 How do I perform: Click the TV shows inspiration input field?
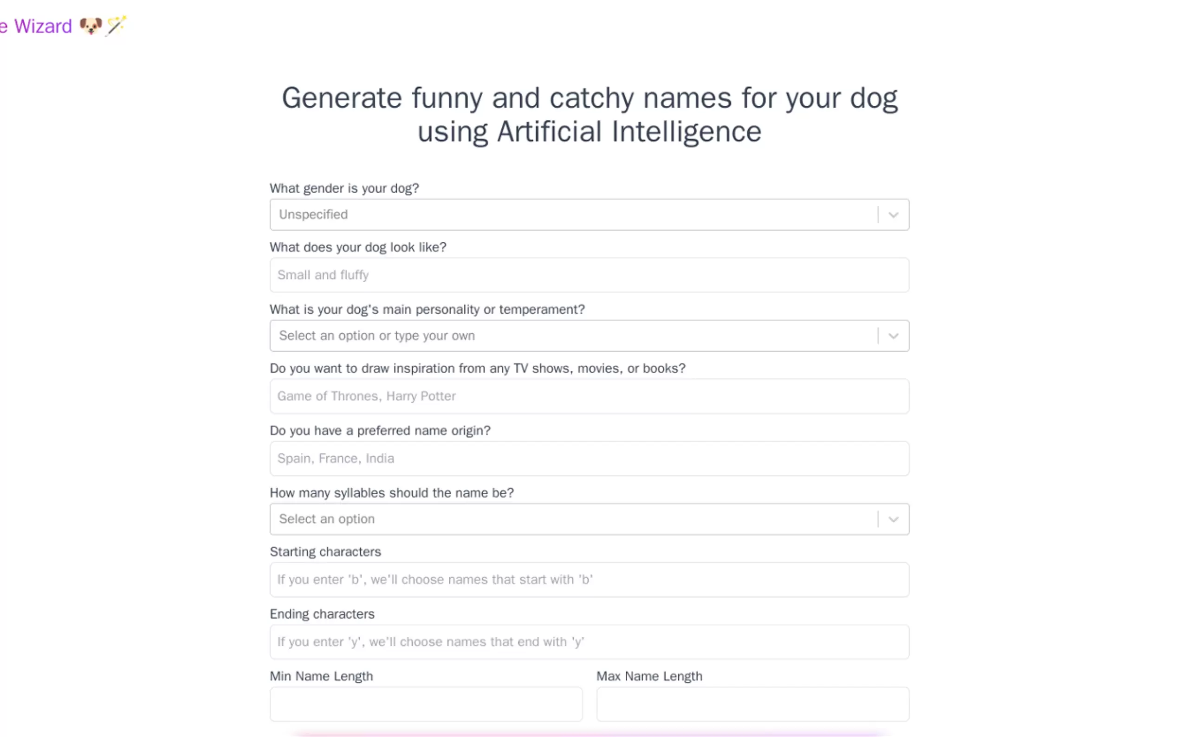point(589,396)
